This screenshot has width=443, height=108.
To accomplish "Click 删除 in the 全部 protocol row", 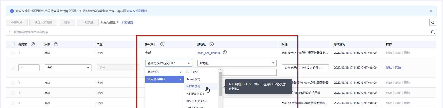I will 407,53.
